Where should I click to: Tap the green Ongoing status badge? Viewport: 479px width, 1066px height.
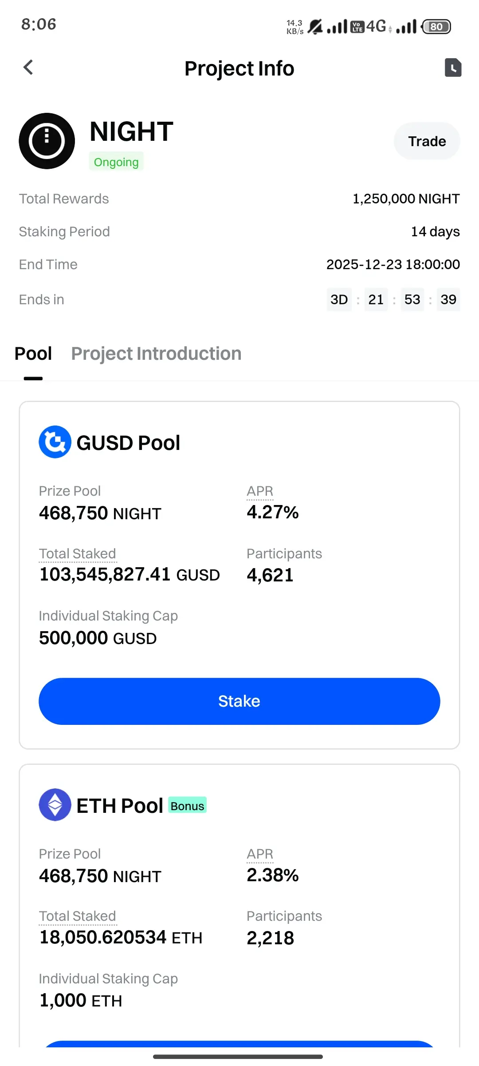click(x=116, y=162)
